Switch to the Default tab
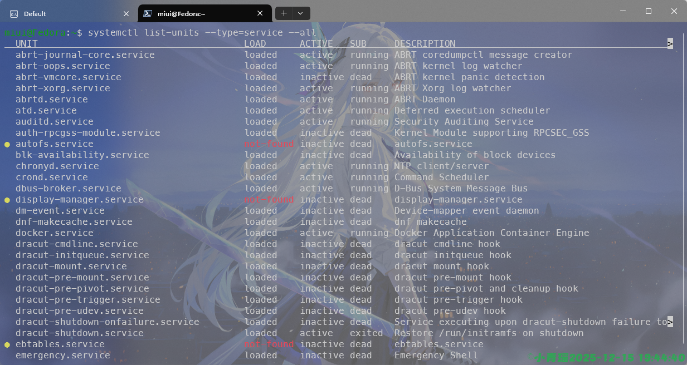This screenshot has height=365, width=687. (x=61, y=13)
